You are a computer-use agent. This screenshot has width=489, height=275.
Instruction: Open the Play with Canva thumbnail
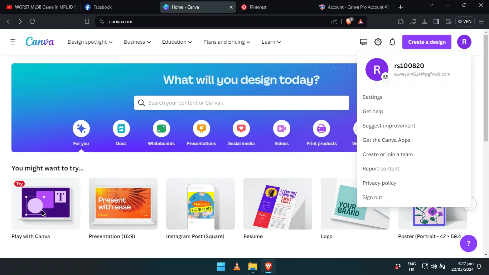click(x=46, y=204)
